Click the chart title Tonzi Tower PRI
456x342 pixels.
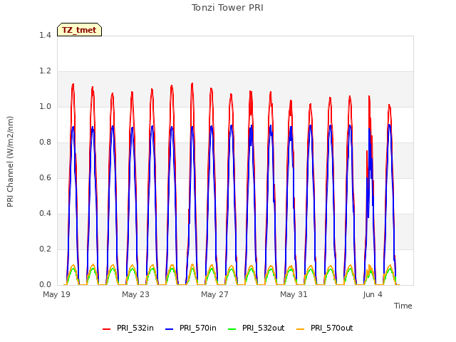[x=227, y=8]
